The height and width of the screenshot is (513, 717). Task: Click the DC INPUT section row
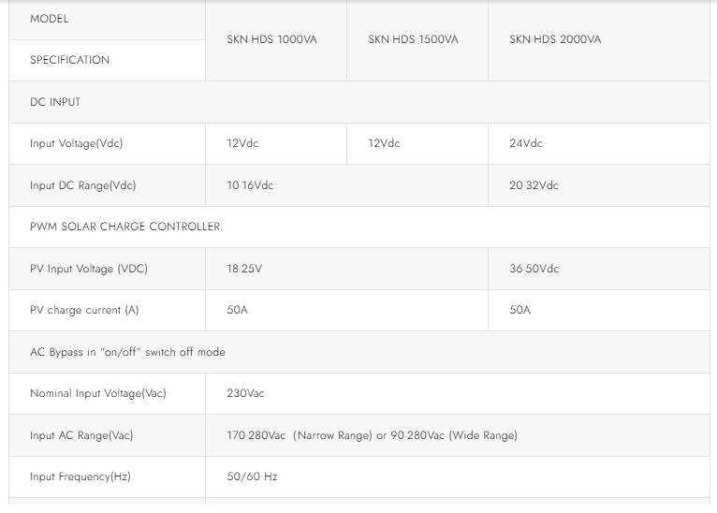click(x=55, y=102)
